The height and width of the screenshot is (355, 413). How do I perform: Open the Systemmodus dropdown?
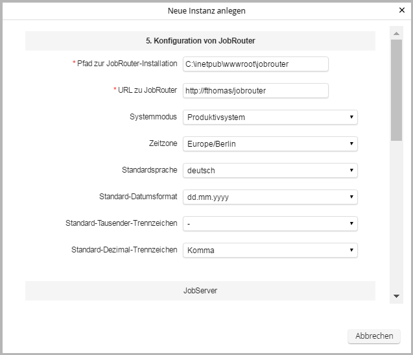coord(270,117)
